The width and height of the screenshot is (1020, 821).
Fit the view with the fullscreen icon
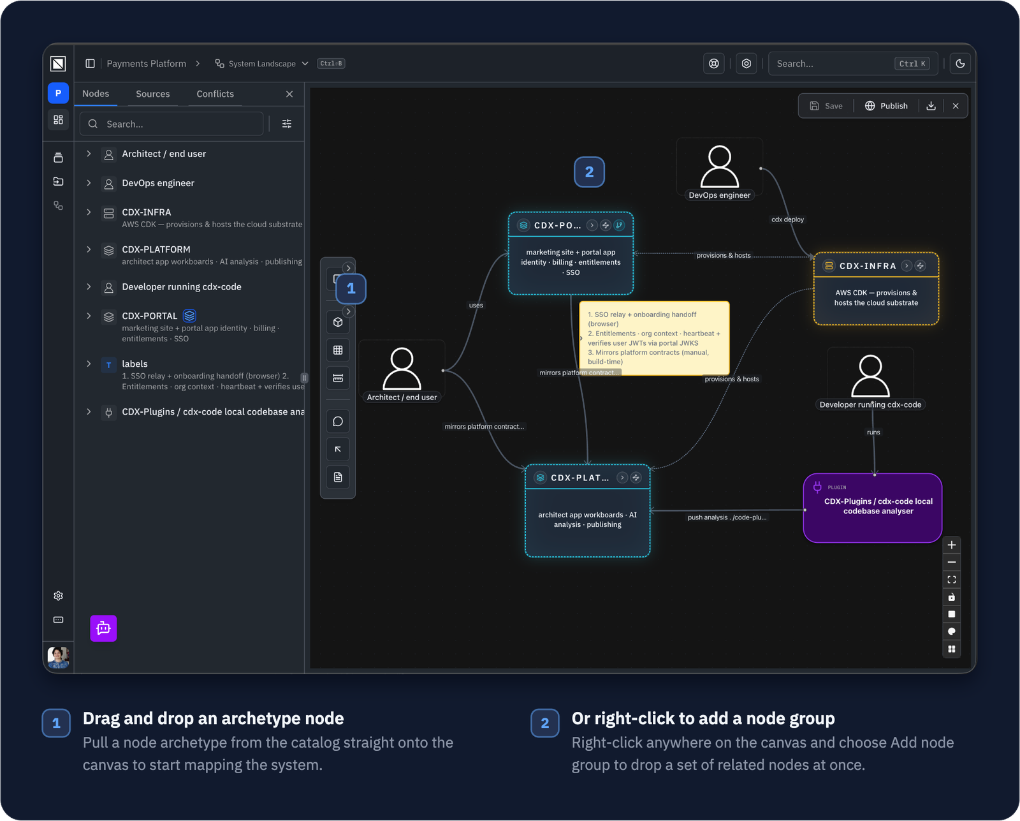click(x=952, y=579)
